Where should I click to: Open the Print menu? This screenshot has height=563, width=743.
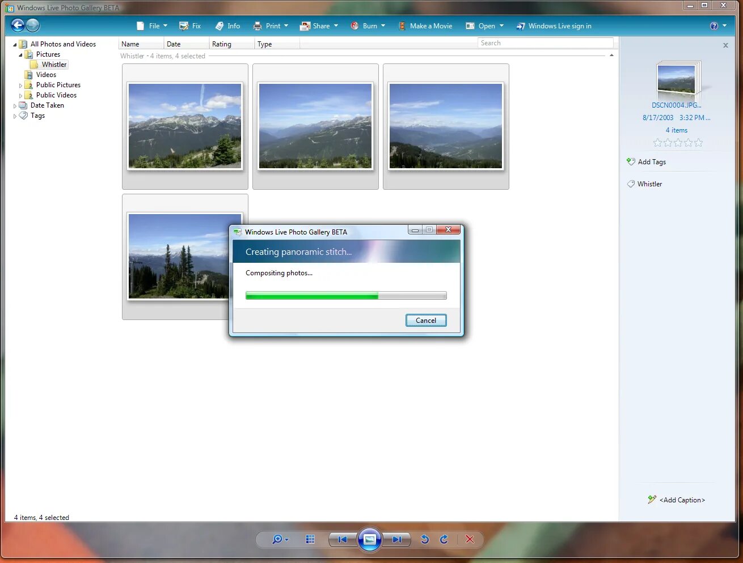pos(271,26)
